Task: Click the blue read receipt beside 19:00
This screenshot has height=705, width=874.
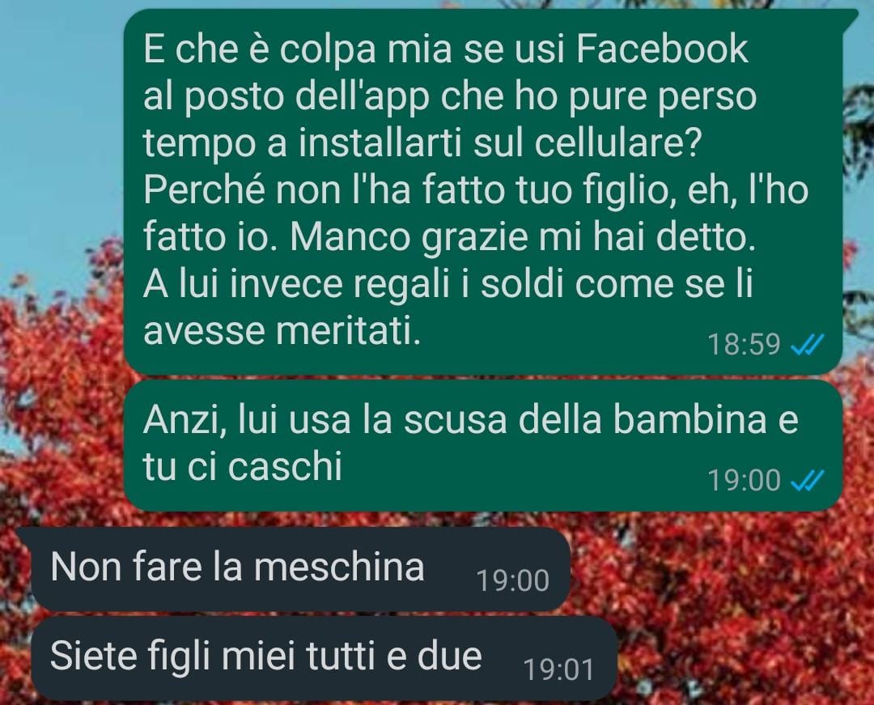Action: click(x=808, y=481)
